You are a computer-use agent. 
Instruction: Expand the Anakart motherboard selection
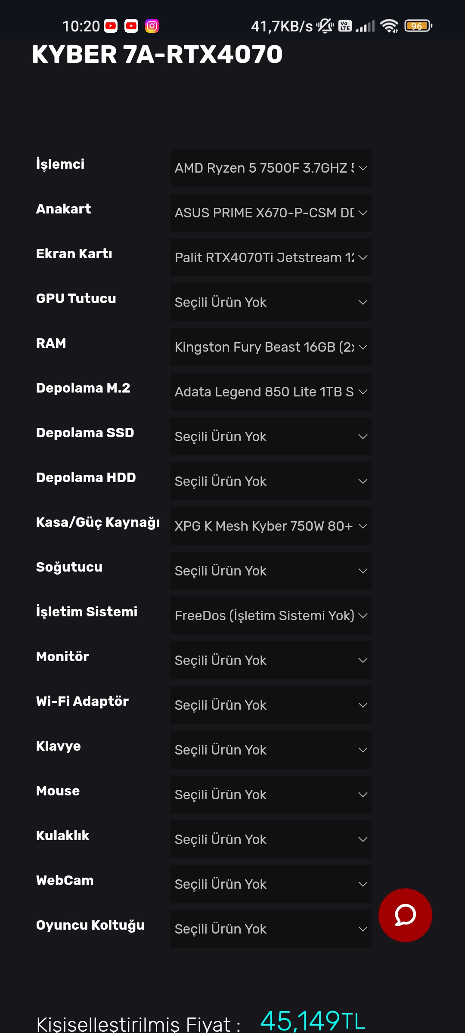pos(270,213)
